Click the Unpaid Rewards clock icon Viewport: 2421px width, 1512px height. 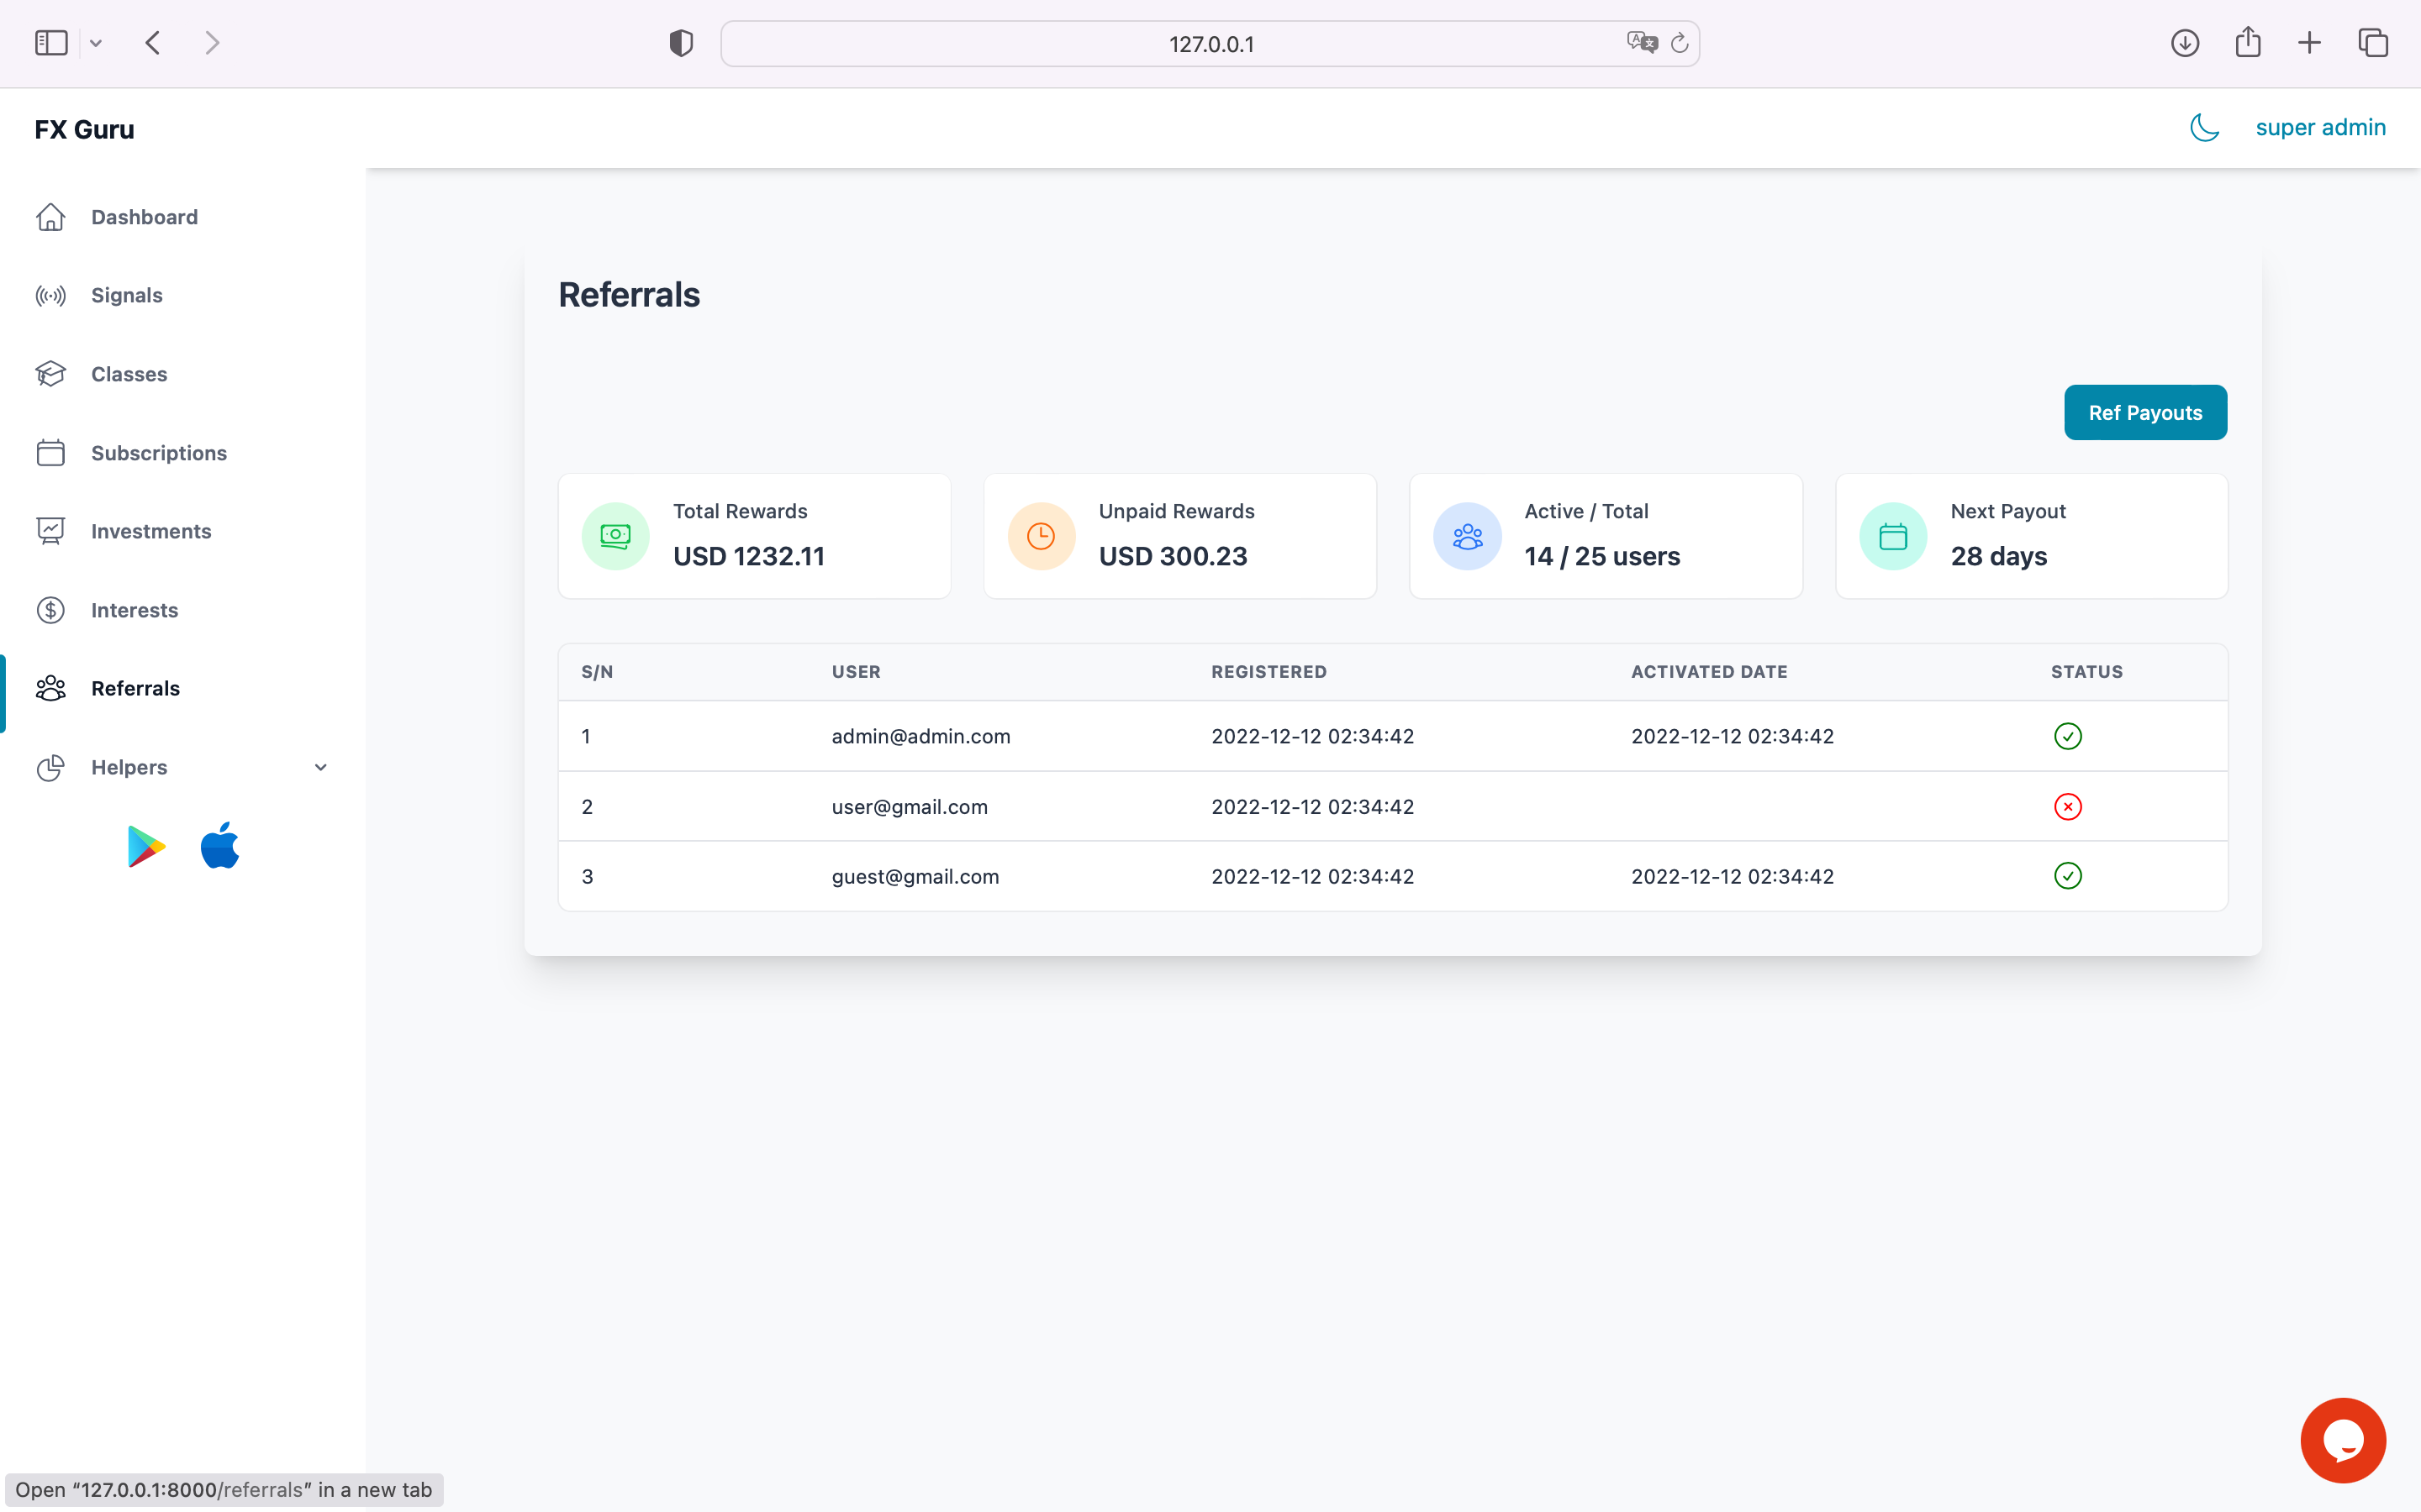[x=1041, y=536]
